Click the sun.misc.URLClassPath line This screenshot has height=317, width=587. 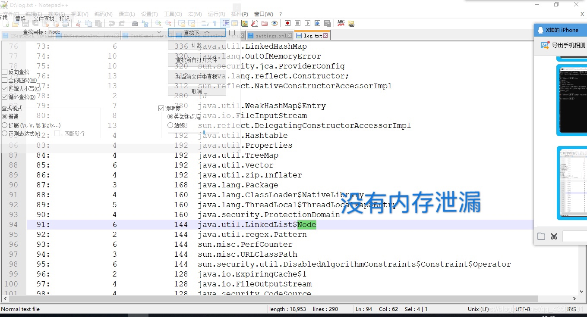coord(247,254)
